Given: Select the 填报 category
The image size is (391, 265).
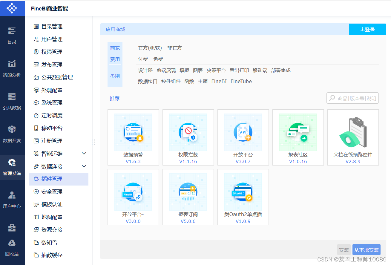Looking at the screenshot, I should click(x=184, y=71).
